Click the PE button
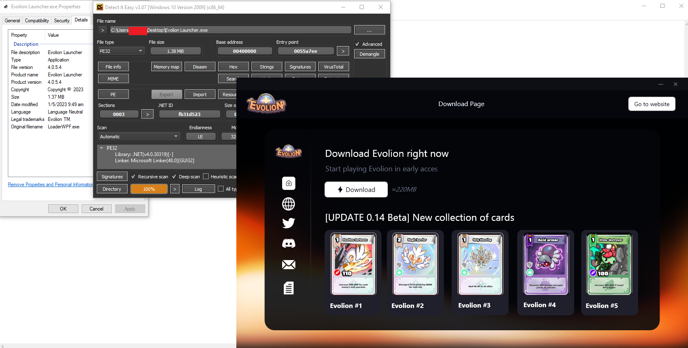The height and width of the screenshot is (348, 688). point(113,95)
